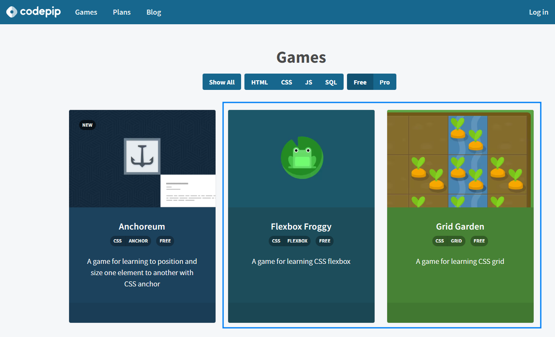The image size is (555, 337).
Task: Open the Games nav link
Action: click(86, 12)
